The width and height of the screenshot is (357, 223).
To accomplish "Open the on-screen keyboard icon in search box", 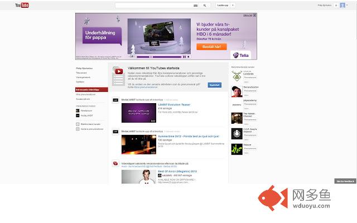I will point(195,6).
